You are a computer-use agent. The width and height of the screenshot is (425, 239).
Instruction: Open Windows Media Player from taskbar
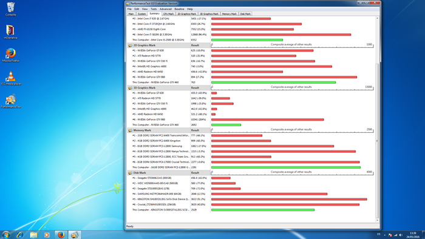pos(47,235)
